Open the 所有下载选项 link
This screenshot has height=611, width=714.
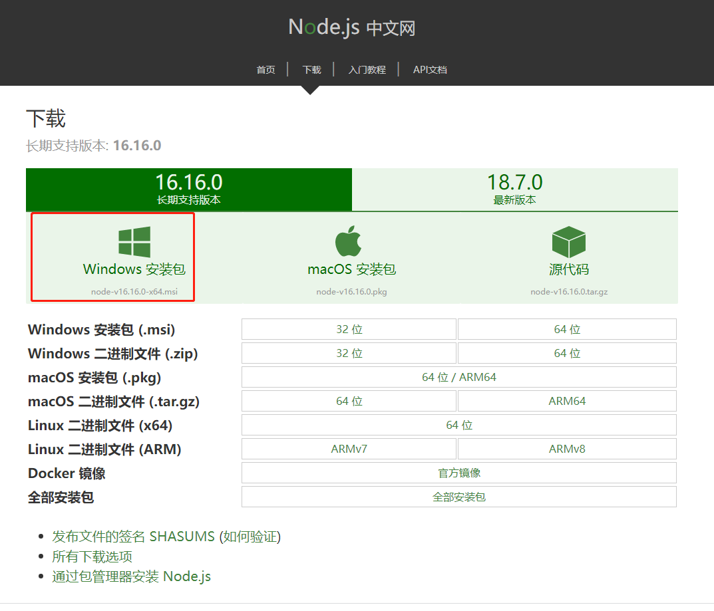(x=92, y=556)
